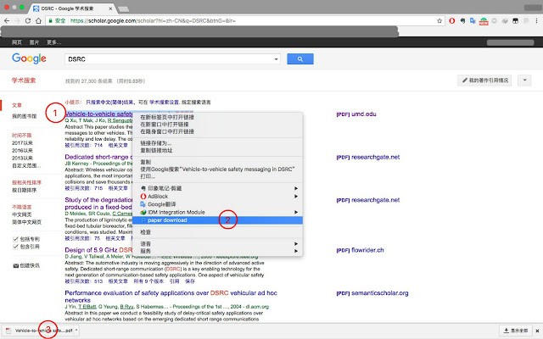Expand the language submenu arrow in context menu
The height and width of the screenshot is (339, 543).
tap(296, 244)
